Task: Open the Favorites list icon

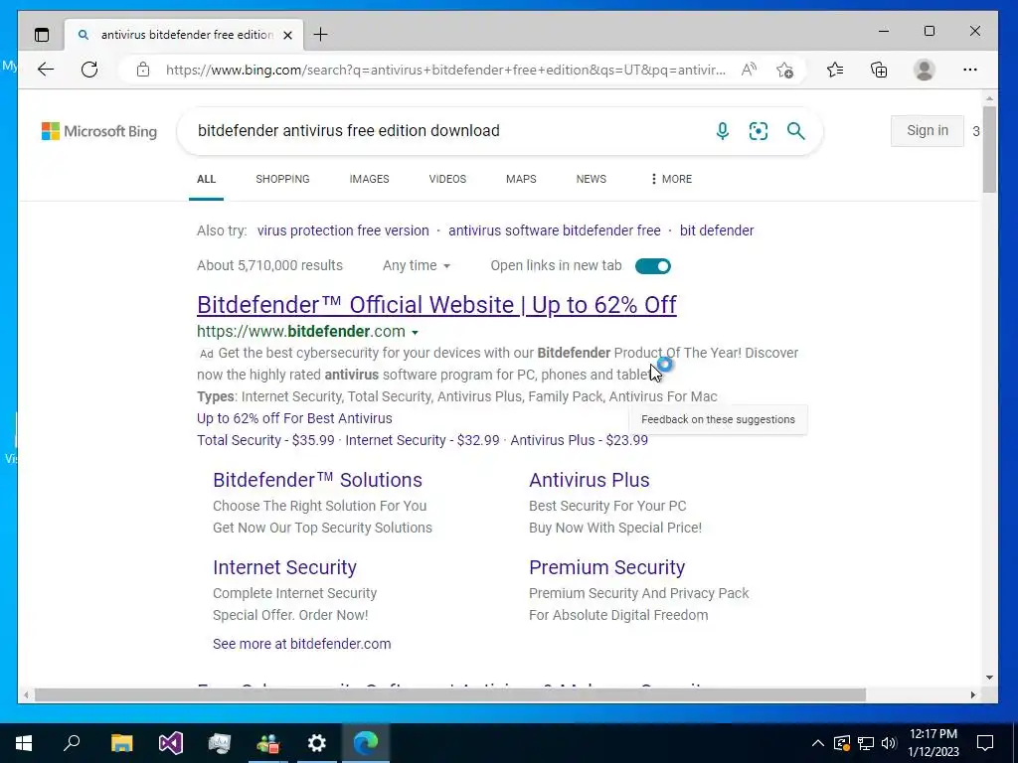Action: pyautogui.click(x=835, y=70)
